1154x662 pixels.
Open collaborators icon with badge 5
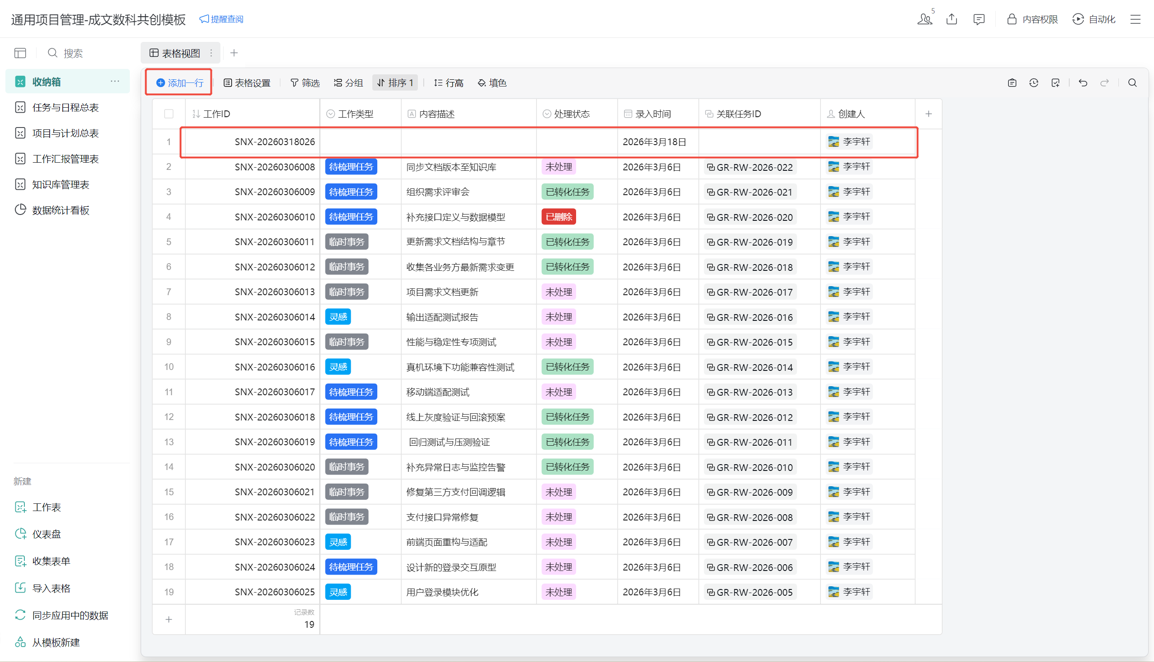coord(925,19)
